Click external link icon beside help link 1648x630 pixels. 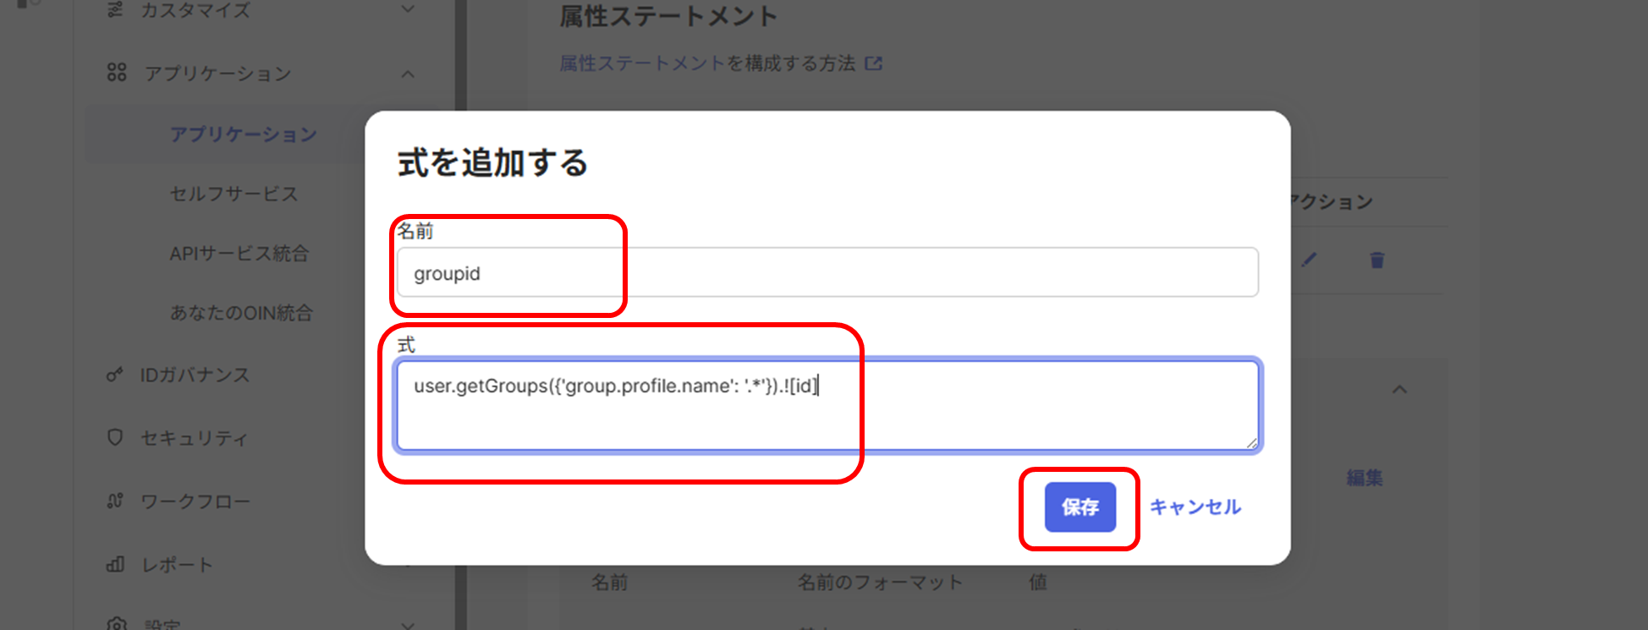(x=874, y=63)
